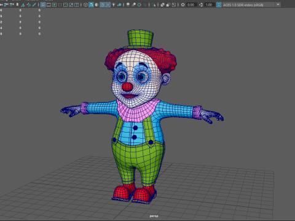The height and width of the screenshot is (221, 295).
Task: Toggle Wireframe on Shaded icon
Action: pyautogui.click(x=102, y=5)
